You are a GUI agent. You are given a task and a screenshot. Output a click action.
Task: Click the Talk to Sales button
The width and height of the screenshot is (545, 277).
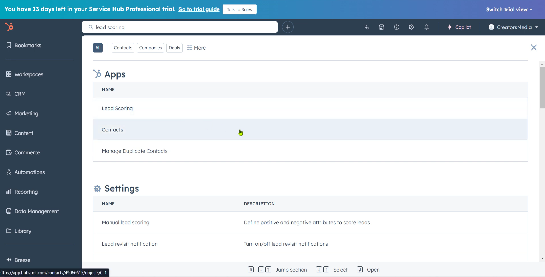click(239, 9)
